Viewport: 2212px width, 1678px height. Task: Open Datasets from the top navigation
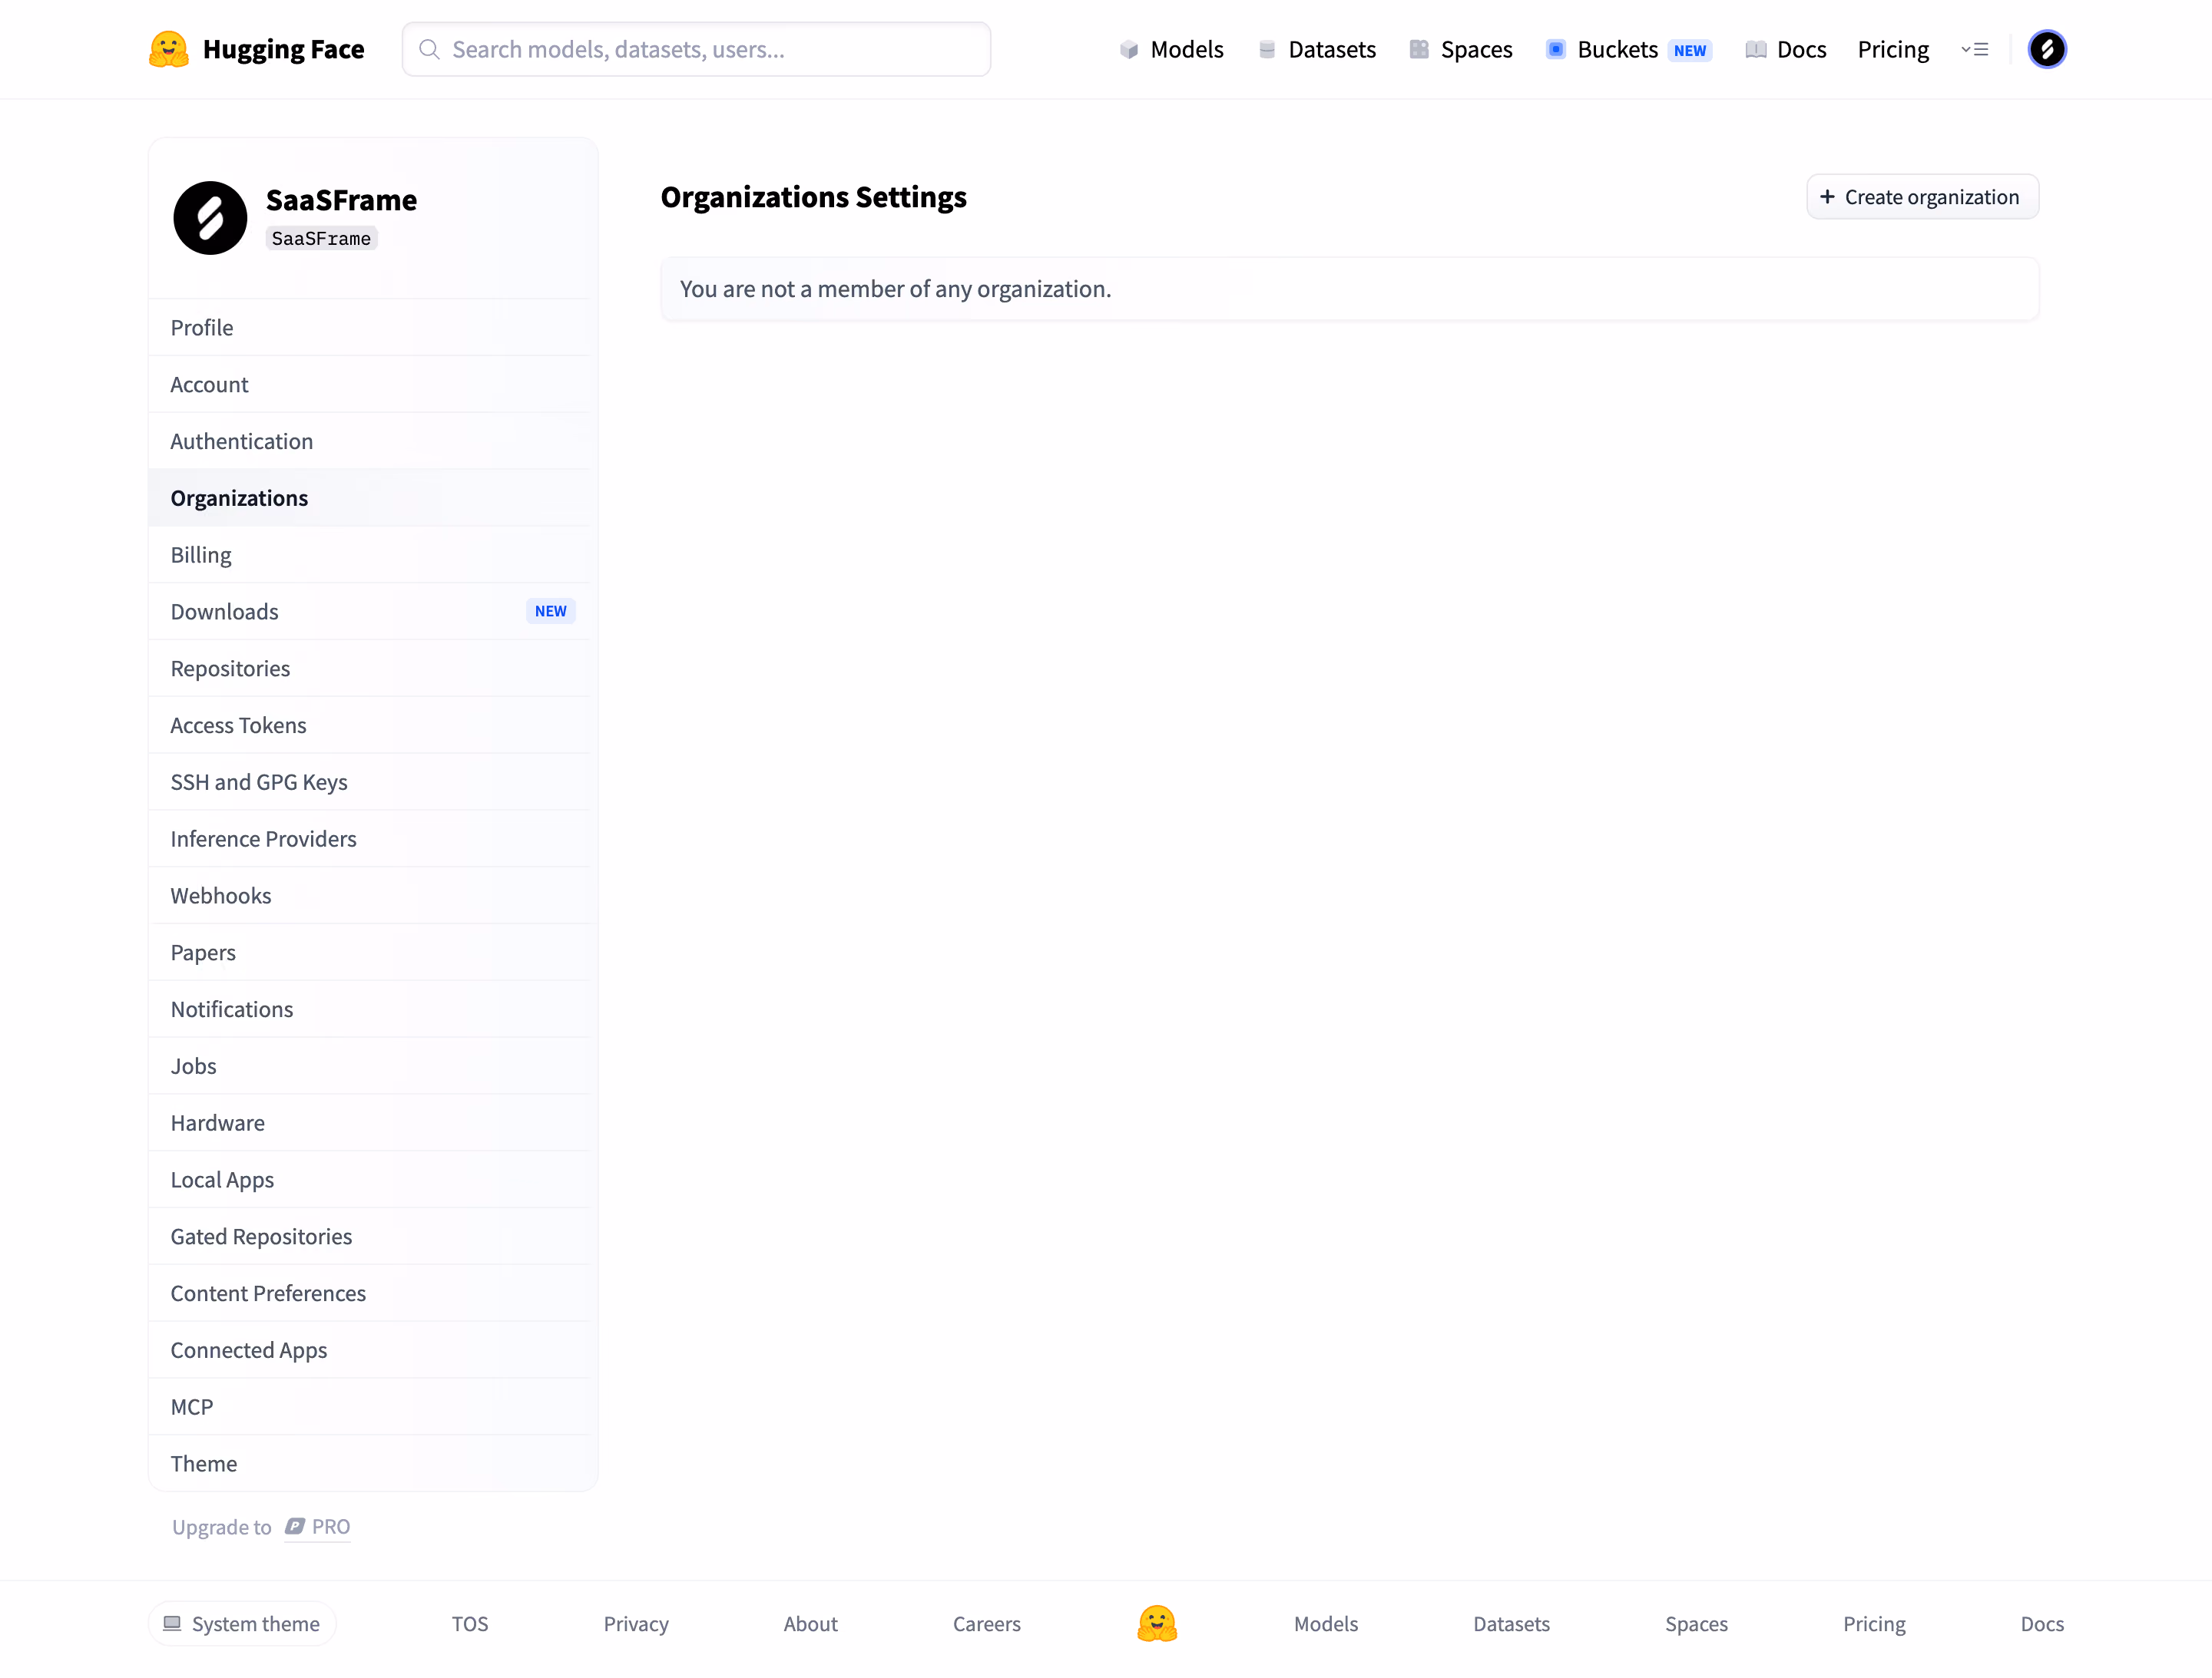click(x=1316, y=49)
